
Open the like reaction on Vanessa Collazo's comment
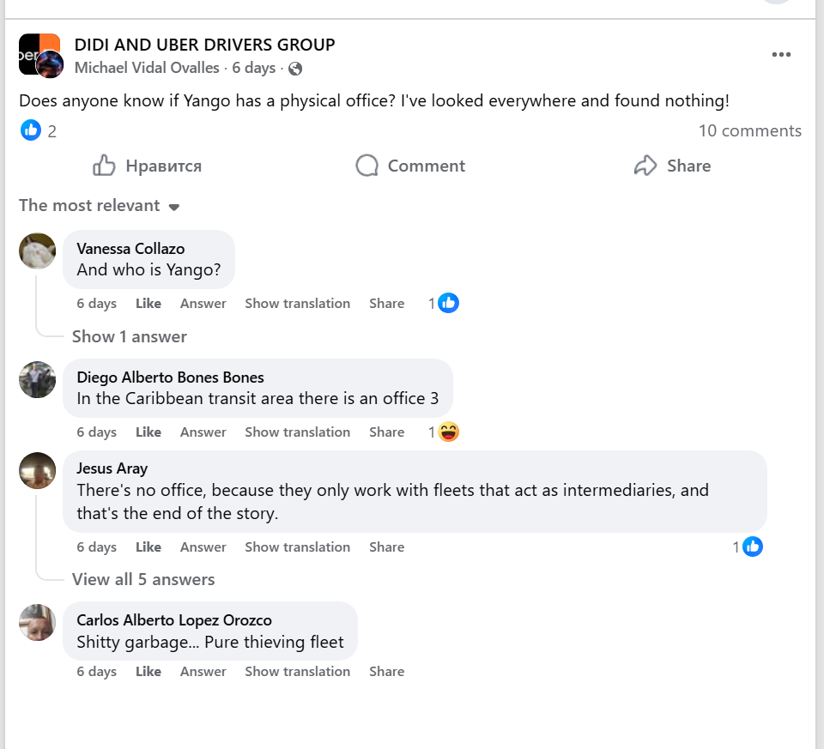tap(448, 303)
